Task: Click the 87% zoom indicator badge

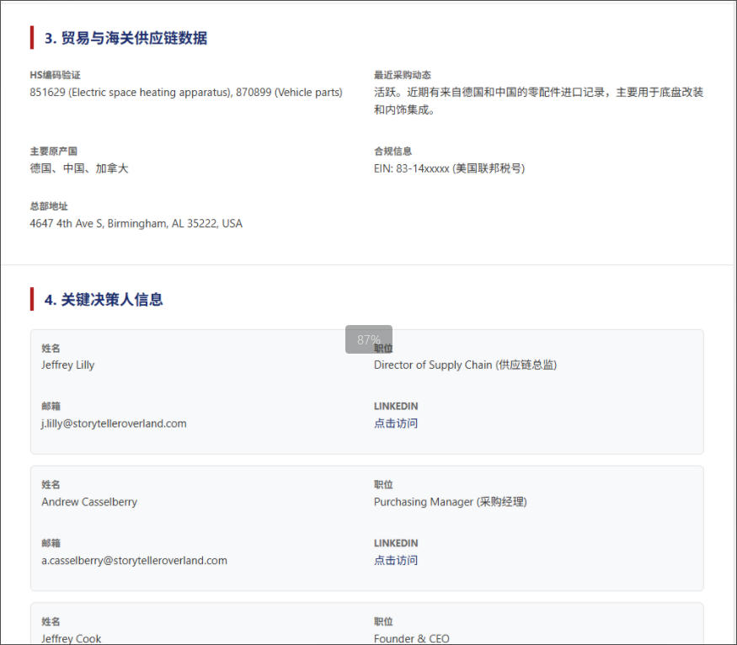Action: tap(368, 338)
